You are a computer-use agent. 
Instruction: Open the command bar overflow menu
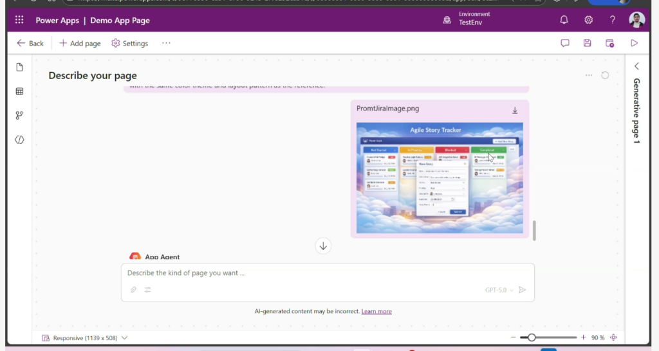coord(167,43)
